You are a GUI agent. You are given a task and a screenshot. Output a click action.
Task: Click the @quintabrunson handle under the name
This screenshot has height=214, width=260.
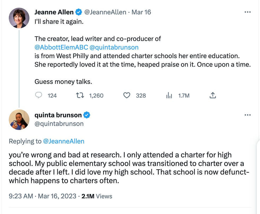(59, 124)
